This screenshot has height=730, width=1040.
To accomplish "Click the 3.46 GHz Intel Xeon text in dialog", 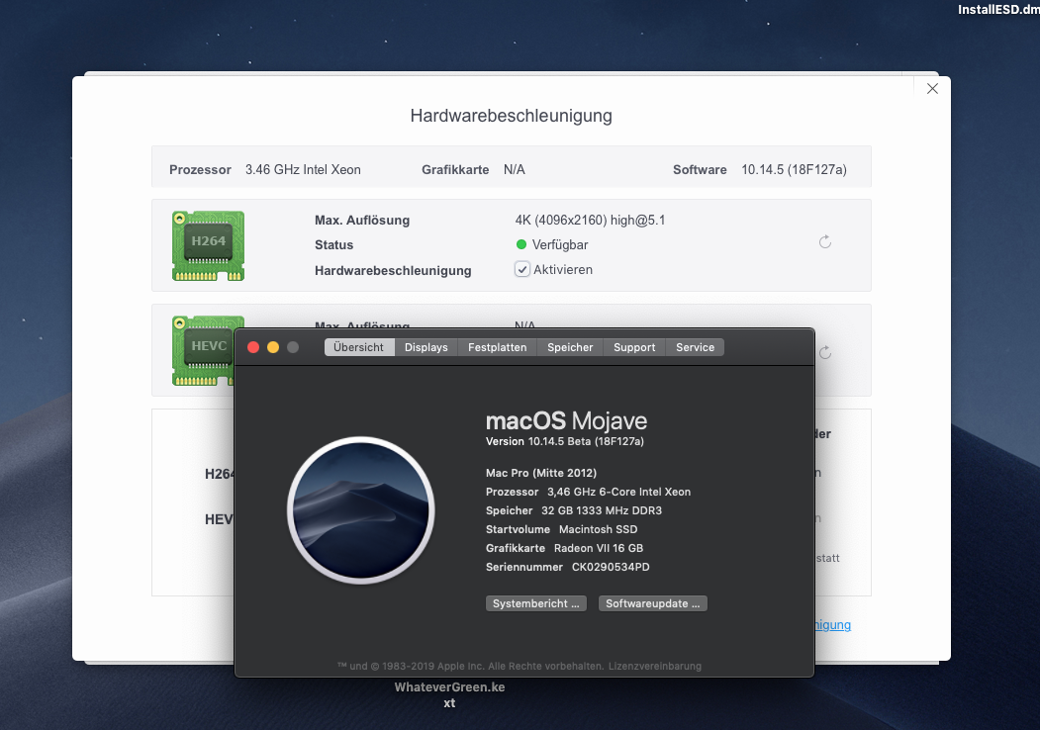I will (x=303, y=170).
